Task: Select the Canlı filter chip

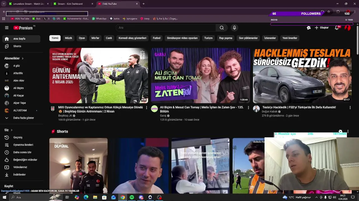Action: (109, 38)
